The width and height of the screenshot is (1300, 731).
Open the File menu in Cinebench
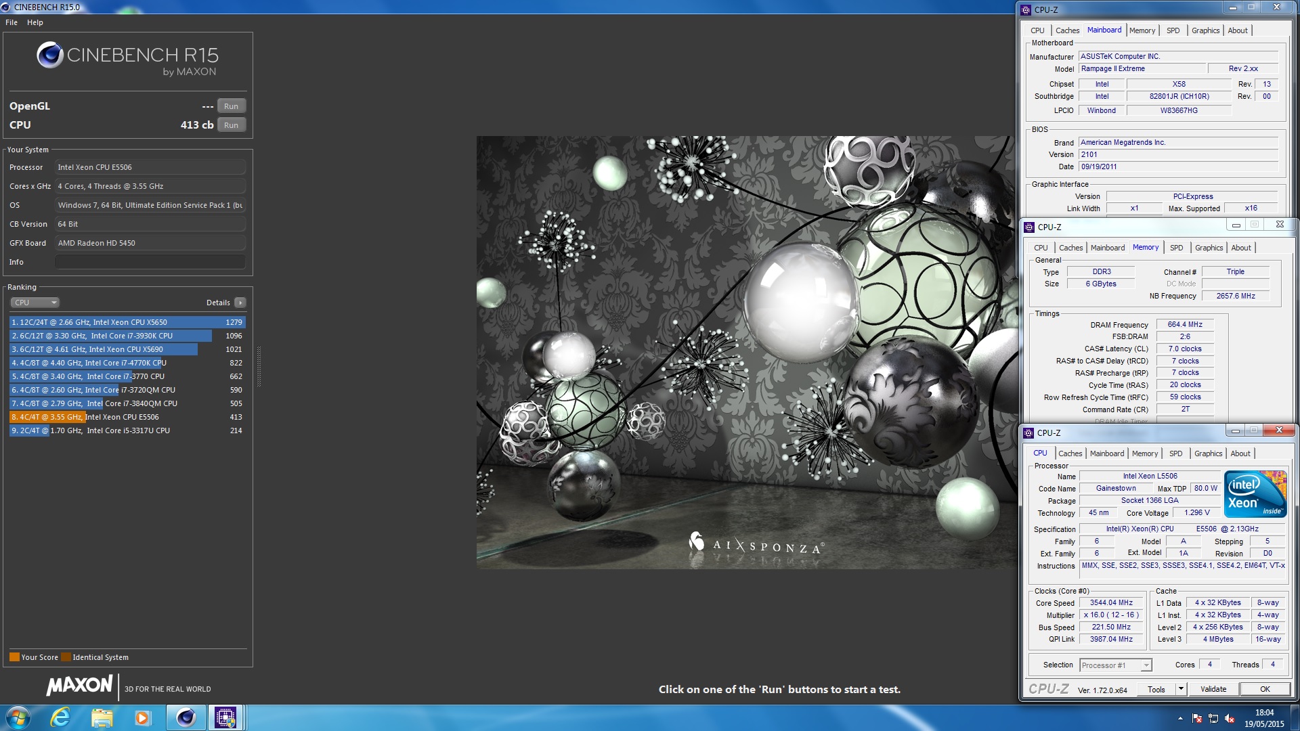12,22
